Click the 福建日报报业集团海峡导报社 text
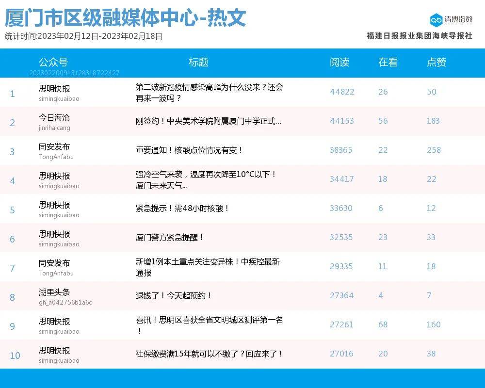The width and height of the screenshot is (485, 388). pos(419,36)
